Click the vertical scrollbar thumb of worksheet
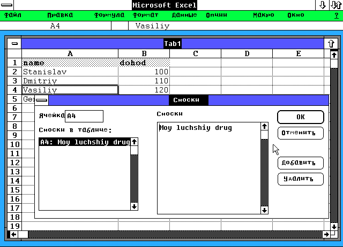This screenshot has width=343, height=247. [334, 64]
